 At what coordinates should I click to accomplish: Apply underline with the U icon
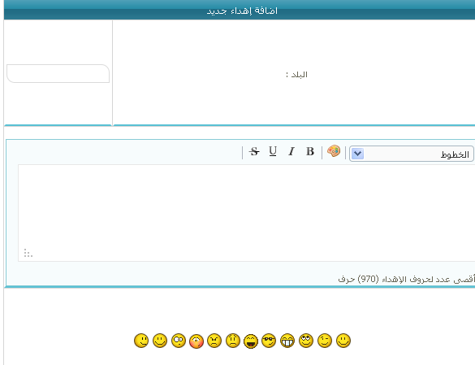[x=273, y=151]
